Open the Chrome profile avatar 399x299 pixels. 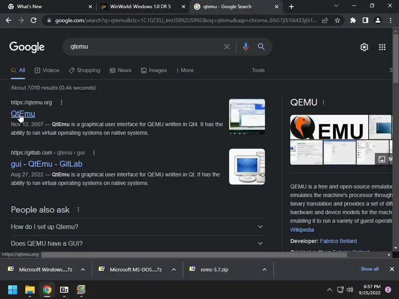[378, 20]
